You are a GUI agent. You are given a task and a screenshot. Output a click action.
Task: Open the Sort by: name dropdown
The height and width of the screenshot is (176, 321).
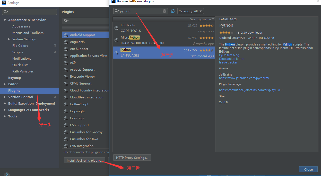click(202, 19)
